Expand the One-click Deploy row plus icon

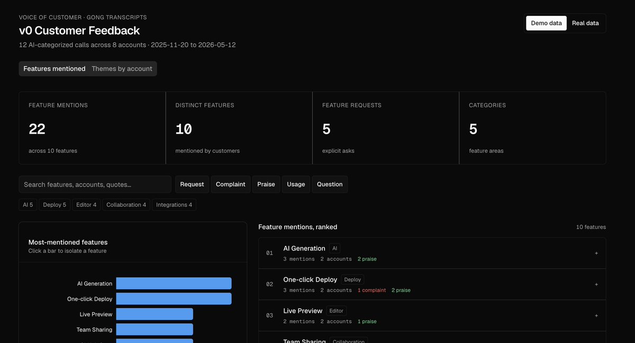(596, 284)
